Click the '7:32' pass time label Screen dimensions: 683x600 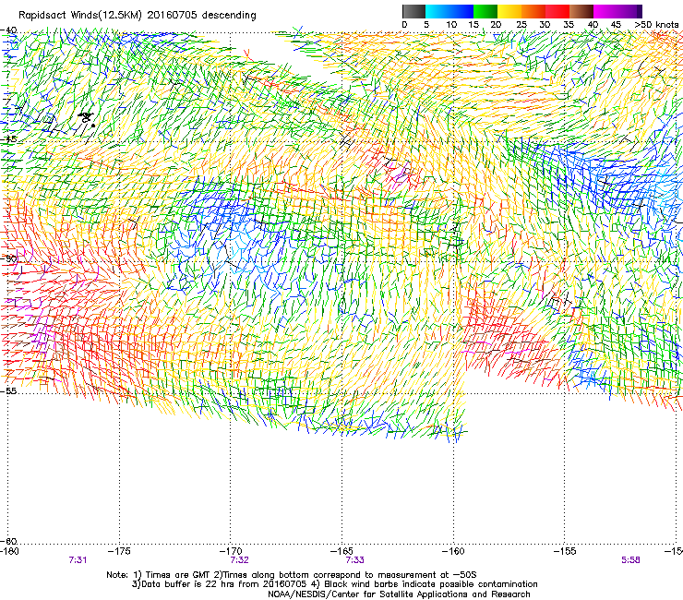(x=240, y=560)
